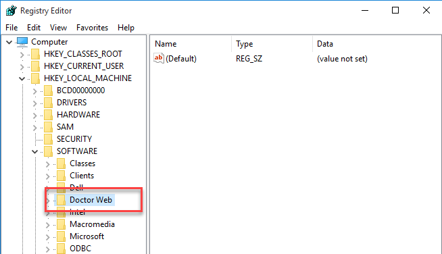Click the SAM folder icon
442x254 pixels.
(48, 127)
